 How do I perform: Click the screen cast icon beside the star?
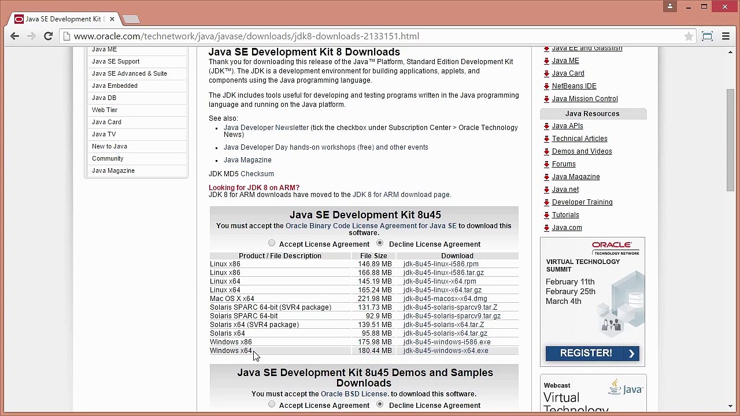click(707, 36)
